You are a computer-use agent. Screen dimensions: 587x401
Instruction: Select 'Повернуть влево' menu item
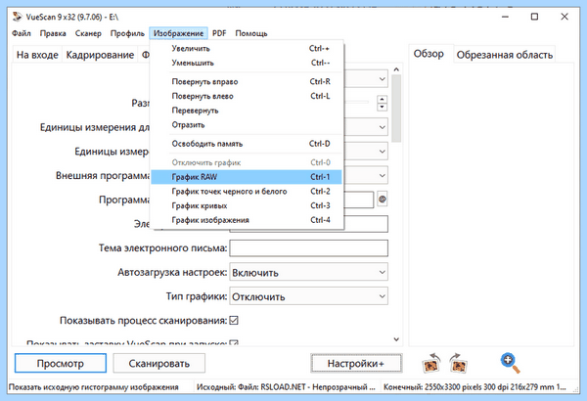[247, 96]
